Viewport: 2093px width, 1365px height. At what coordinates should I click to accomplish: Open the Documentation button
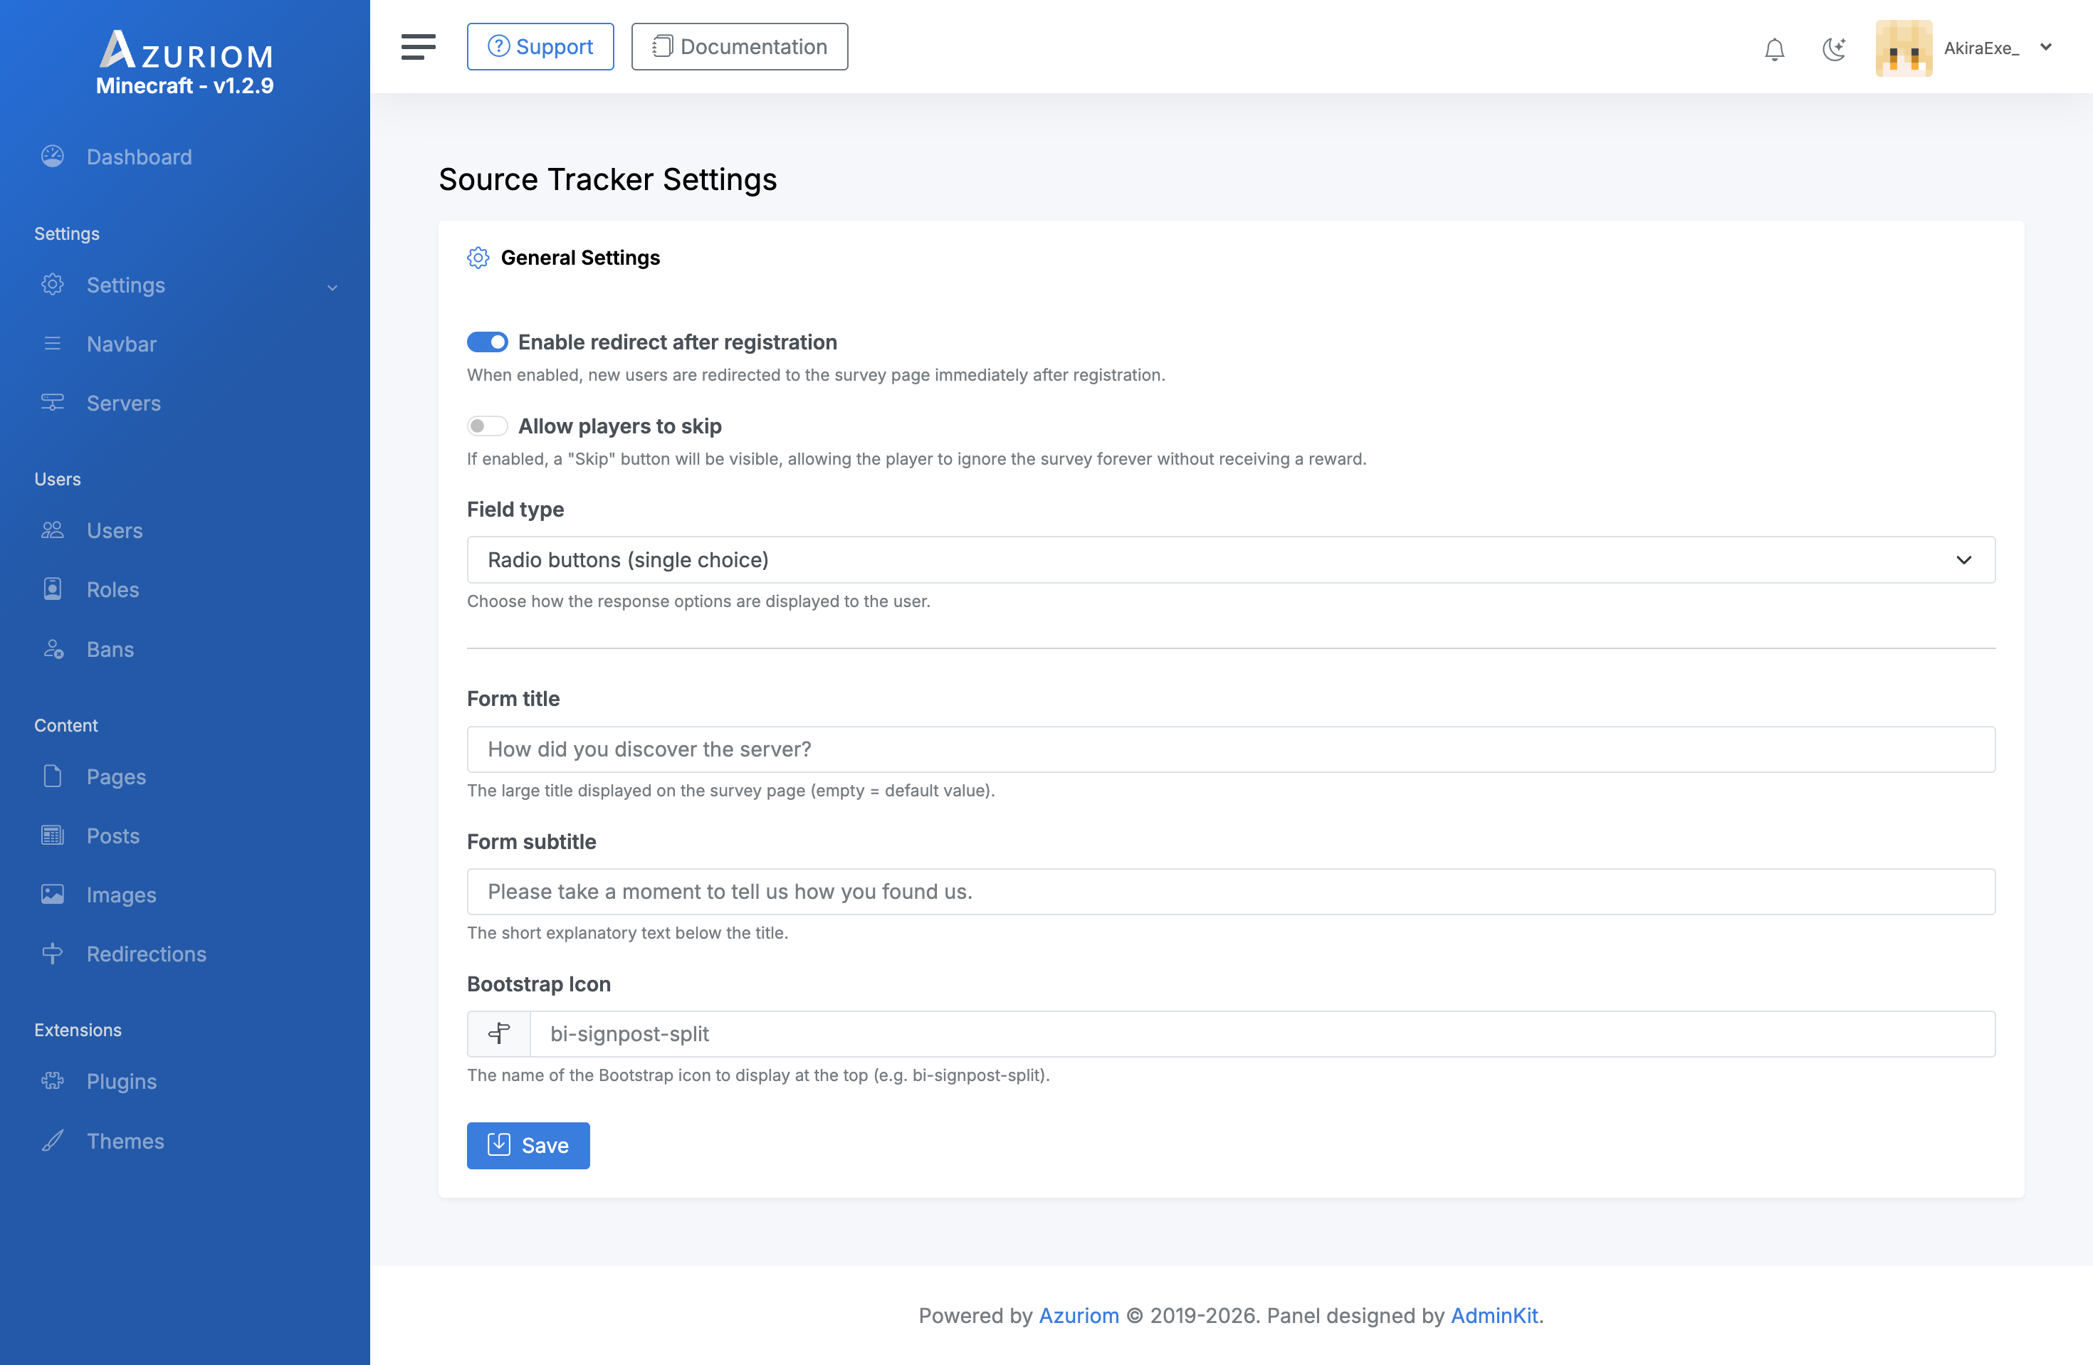click(x=739, y=46)
